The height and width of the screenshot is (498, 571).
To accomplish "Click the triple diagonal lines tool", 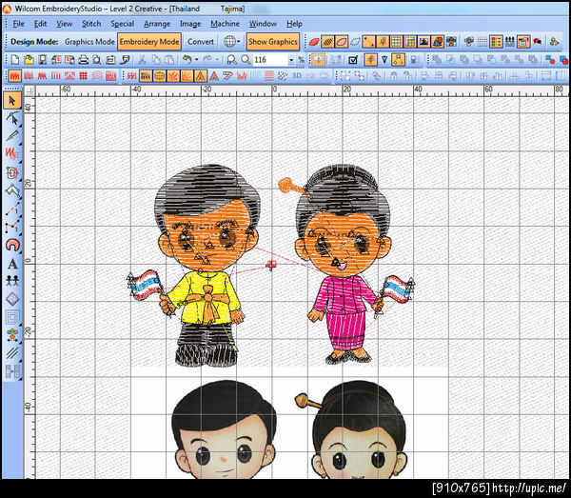I will 12,352.
